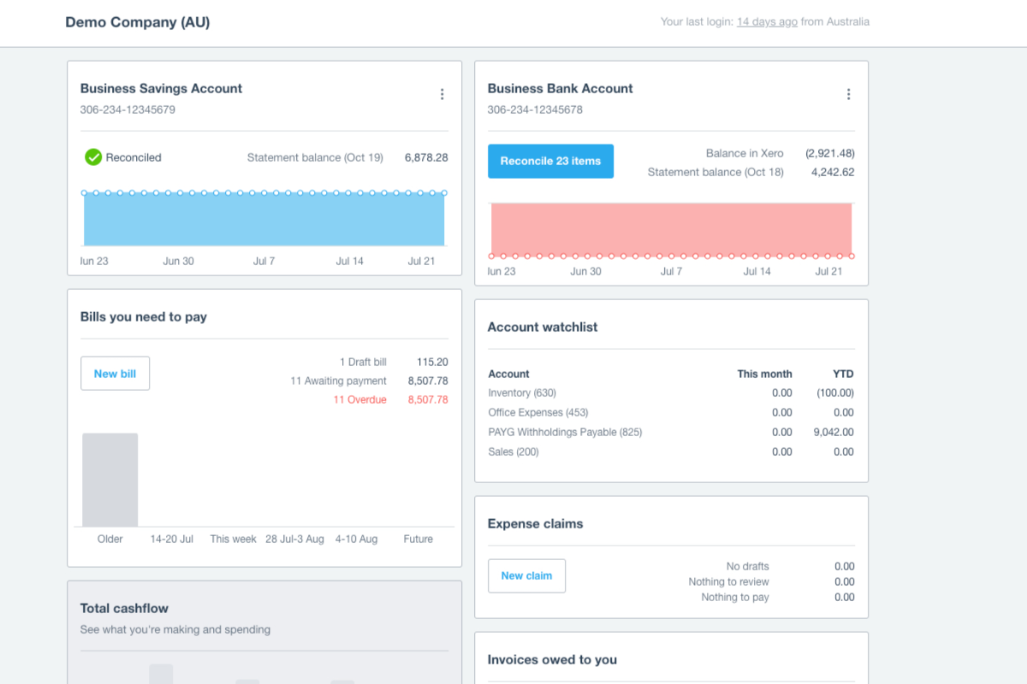Open the Business Bank Account options menu
1027x684 pixels.
coord(848,94)
